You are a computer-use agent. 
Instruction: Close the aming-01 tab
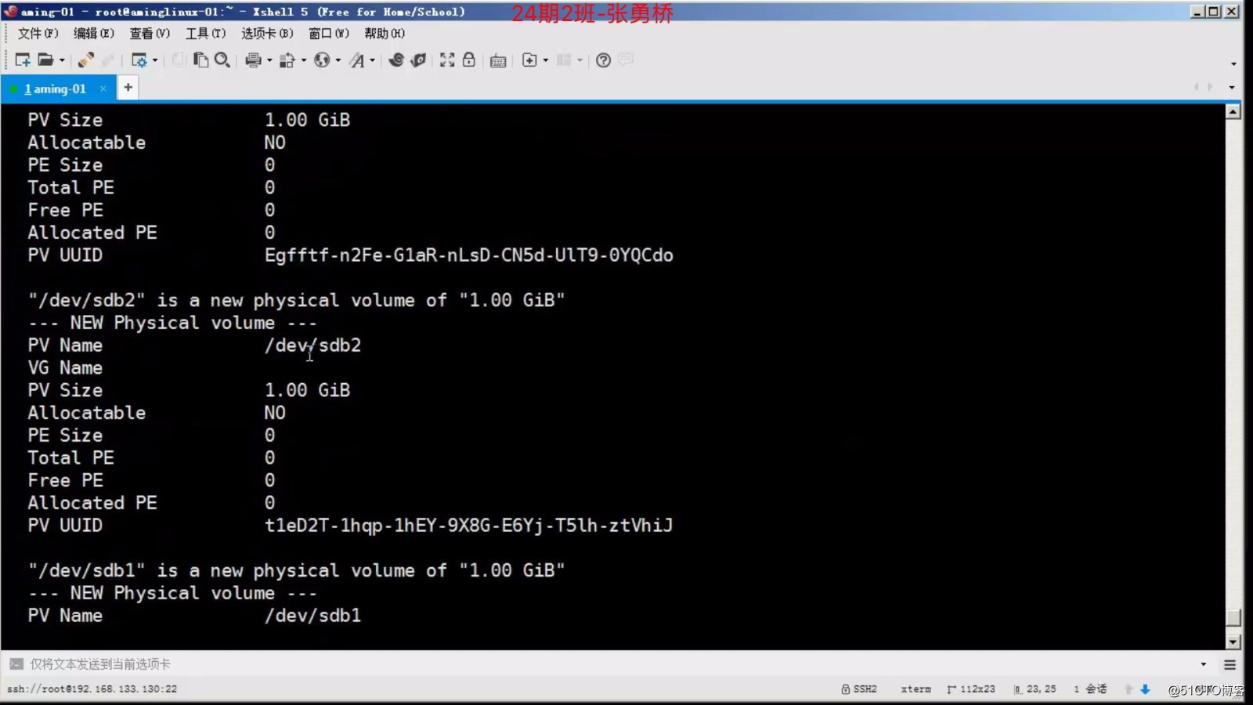coord(103,89)
